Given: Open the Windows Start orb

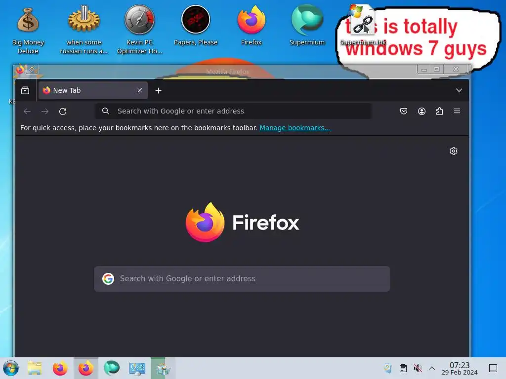Looking at the screenshot, I should (x=11, y=368).
